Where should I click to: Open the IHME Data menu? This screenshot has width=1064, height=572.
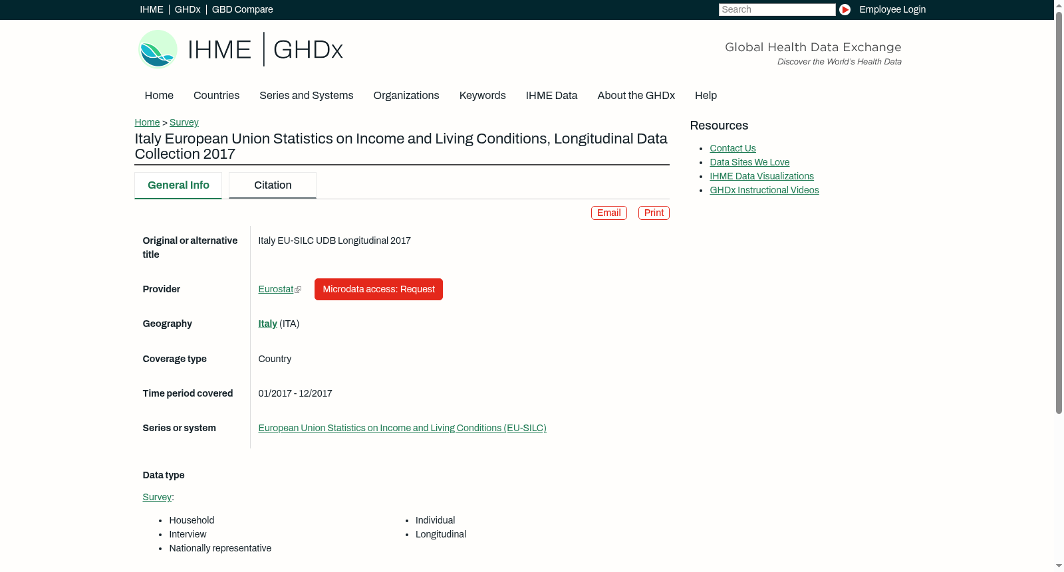pos(552,96)
